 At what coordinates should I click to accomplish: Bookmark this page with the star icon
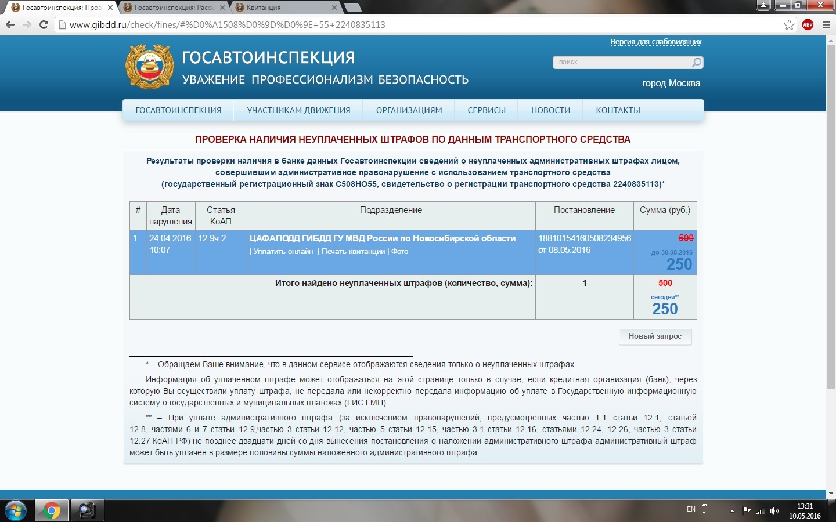click(x=789, y=24)
